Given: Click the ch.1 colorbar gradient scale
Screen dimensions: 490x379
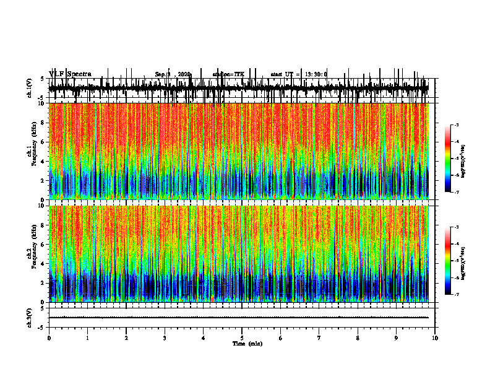Looking at the screenshot, I should pyautogui.click(x=448, y=159).
